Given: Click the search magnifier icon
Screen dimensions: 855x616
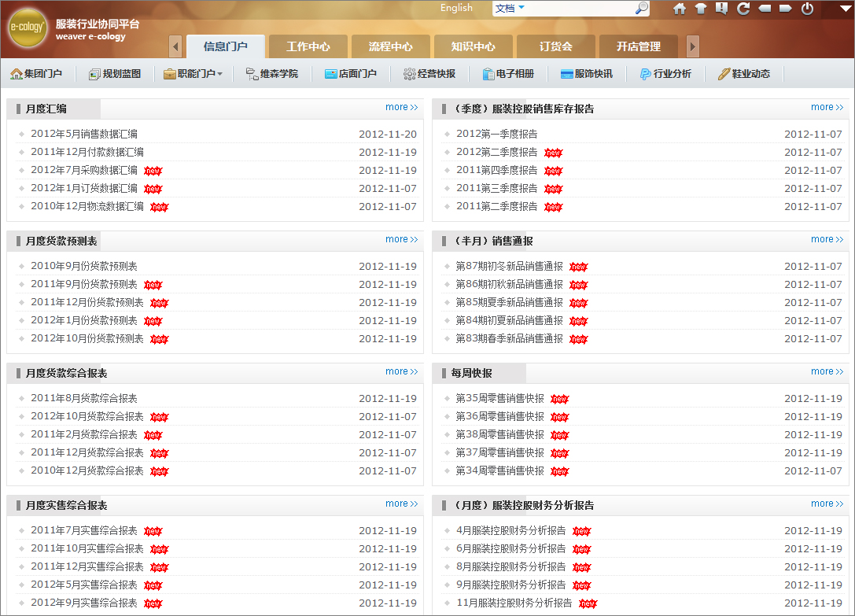Looking at the screenshot, I should click(x=640, y=9).
